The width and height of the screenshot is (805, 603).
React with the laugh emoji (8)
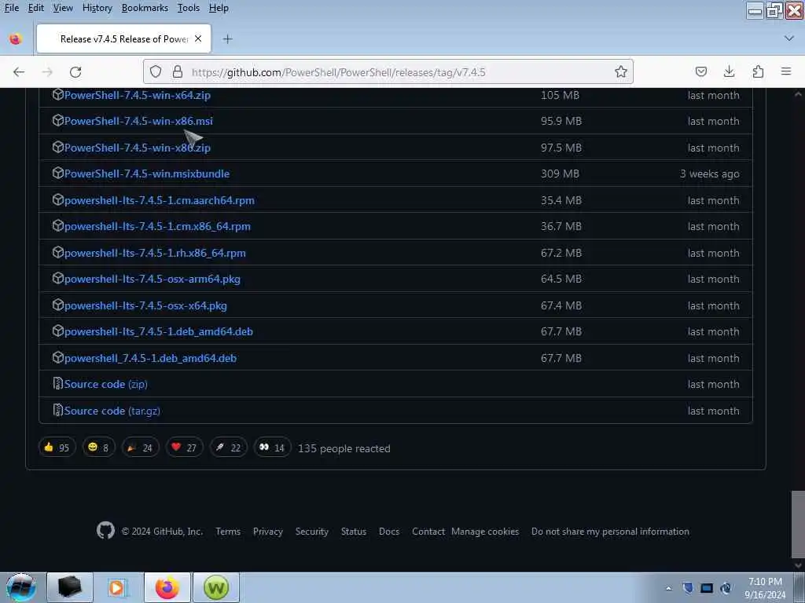pyautogui.click(x=98, y=448)
